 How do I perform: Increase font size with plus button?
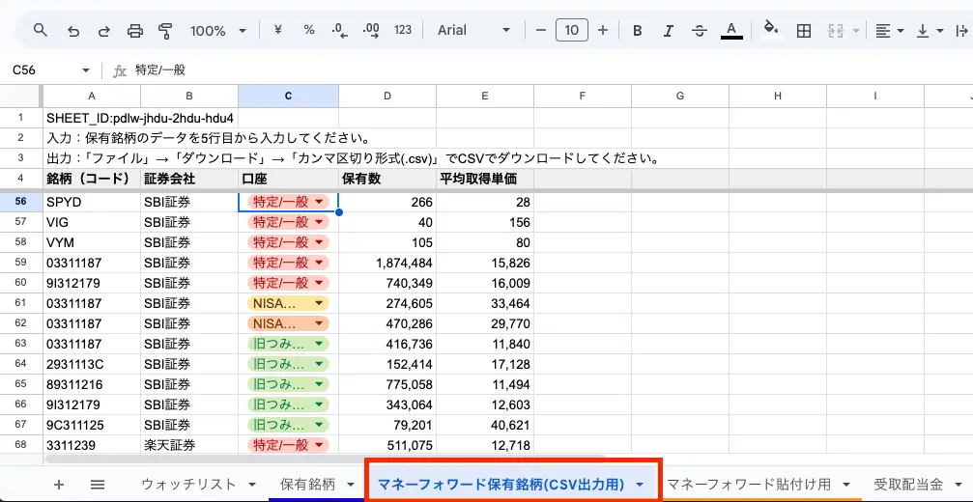[x=603, y=30]
